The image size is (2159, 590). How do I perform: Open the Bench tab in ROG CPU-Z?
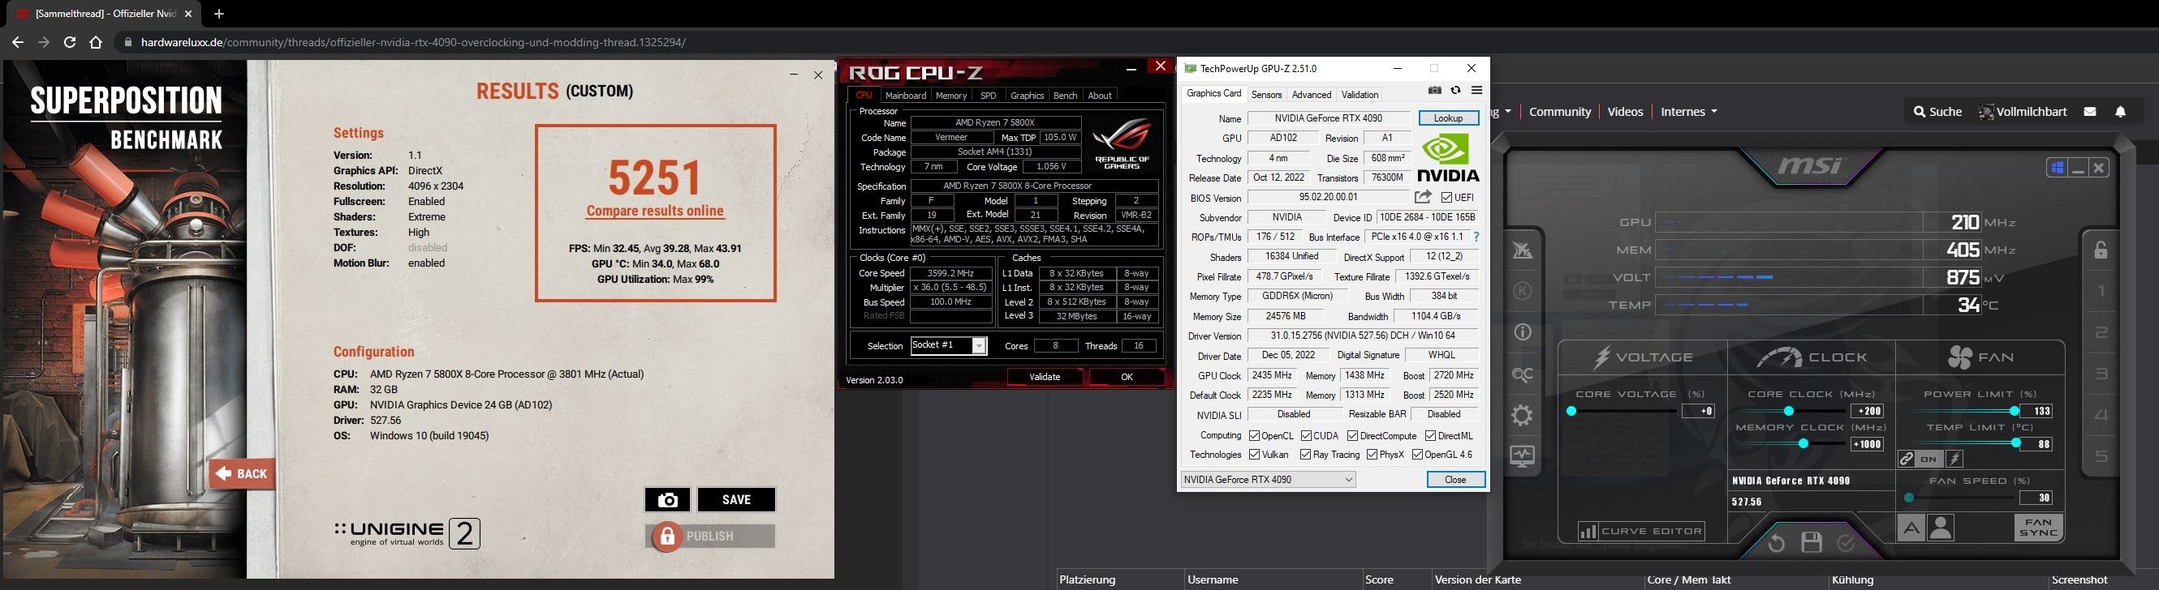[1065, 96]
